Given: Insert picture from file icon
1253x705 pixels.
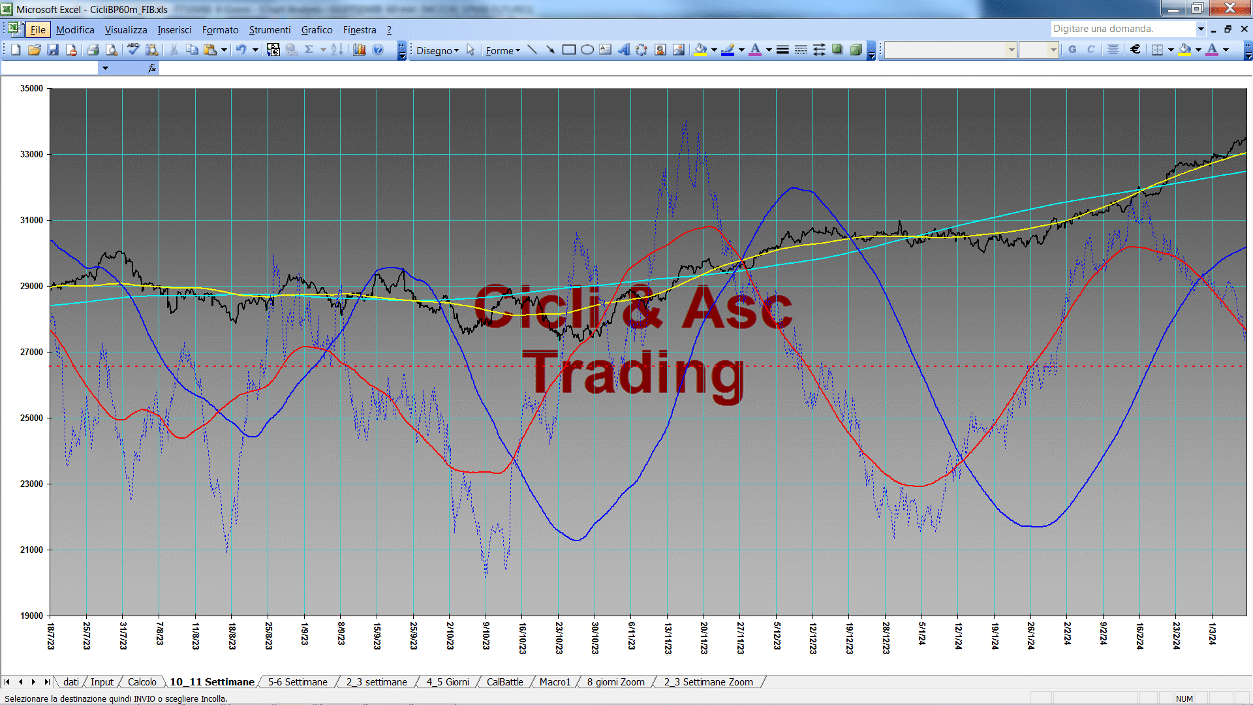Looking at the screenshot, I should coord(679,50).
